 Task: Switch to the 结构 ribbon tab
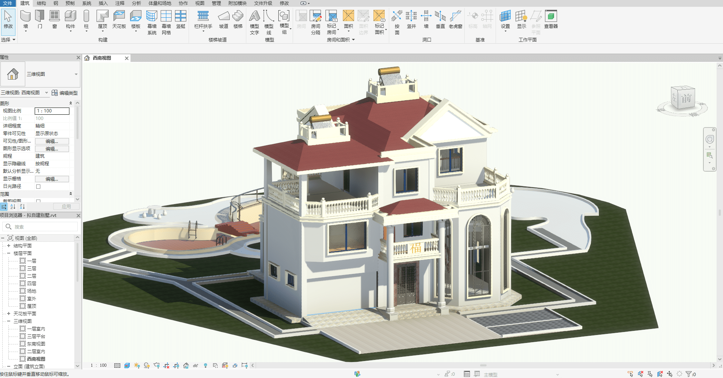pyautogui.click(x=41, y=3)
